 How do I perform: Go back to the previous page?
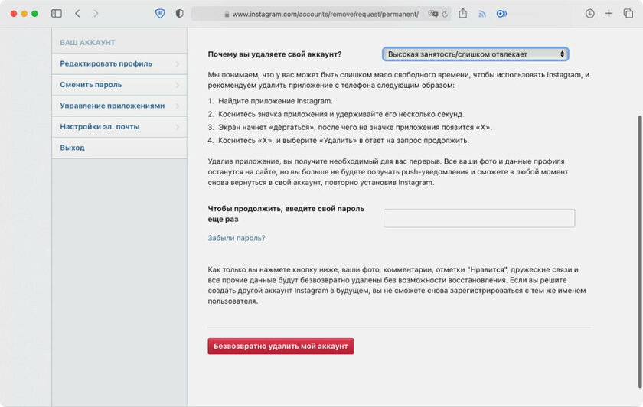point(77,14)
